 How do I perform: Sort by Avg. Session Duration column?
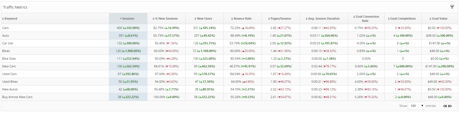pos(324,19)
